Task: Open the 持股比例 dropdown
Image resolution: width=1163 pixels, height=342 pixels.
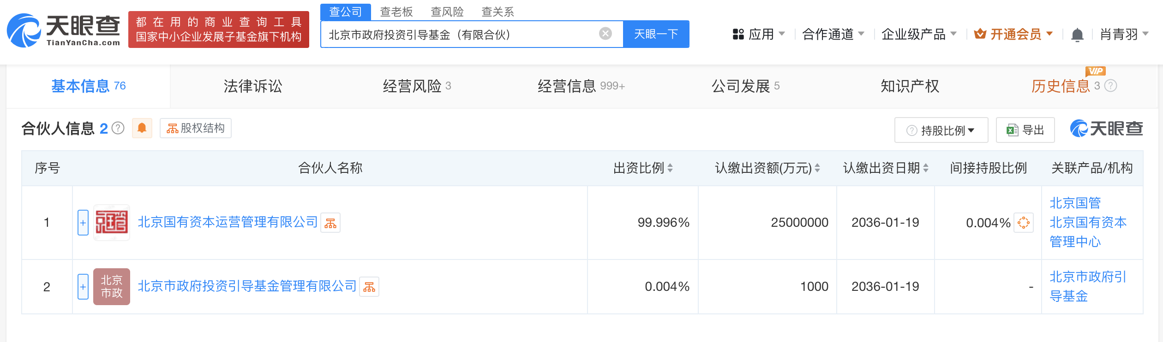Action: pyautogui.click(x=941, y=130)
